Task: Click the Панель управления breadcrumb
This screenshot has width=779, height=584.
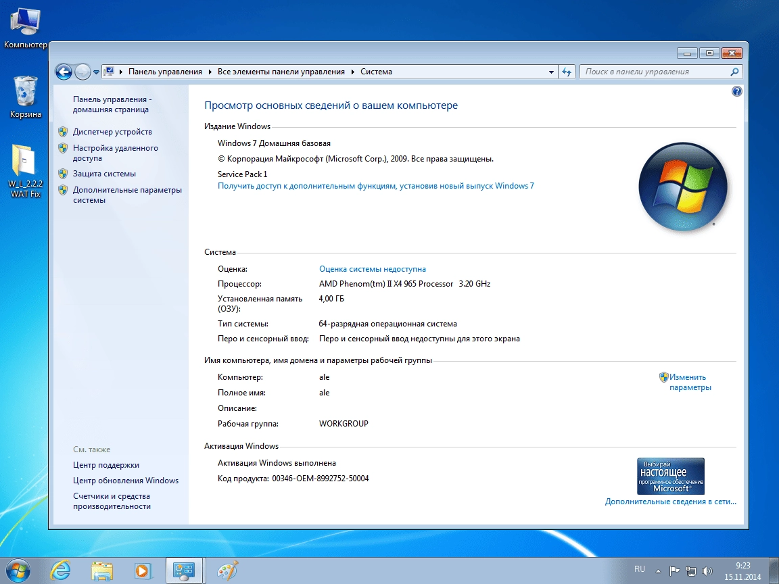Action: (165, 72)
